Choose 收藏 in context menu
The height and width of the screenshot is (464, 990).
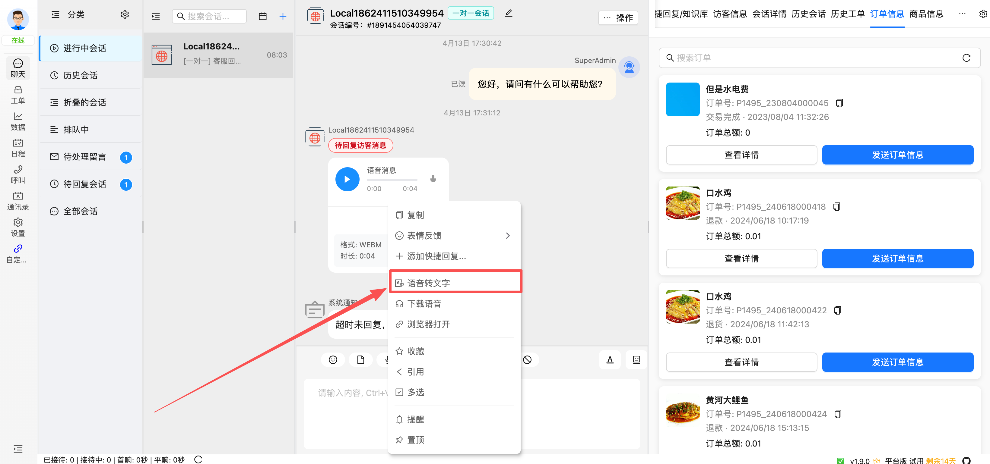[x=454, y=351]
